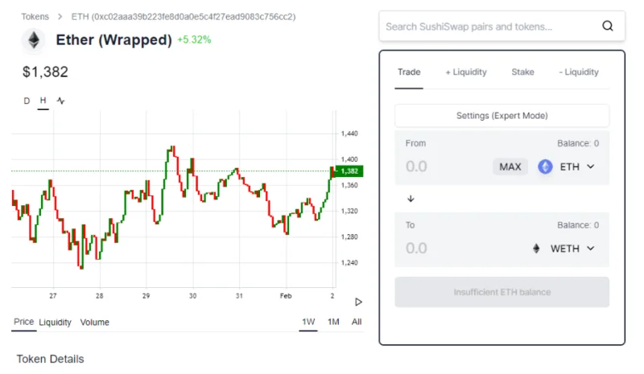Click the blue ETH token icon
Image resolution: width=644 pixels, height=374 pixels.
click(x=545, y=166)
